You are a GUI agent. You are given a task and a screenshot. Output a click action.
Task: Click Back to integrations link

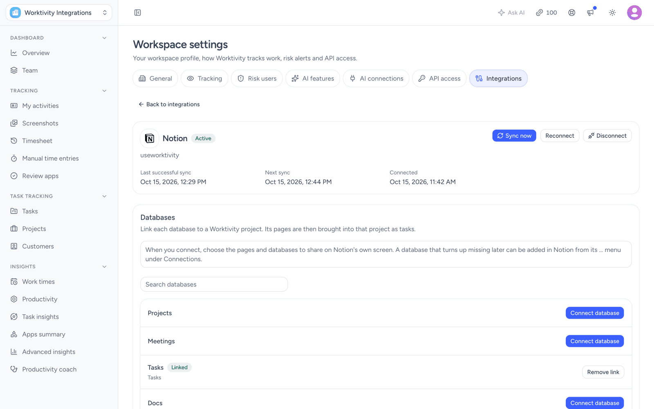point(169,104)
